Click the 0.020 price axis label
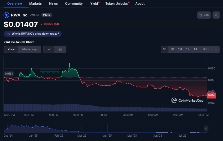The image size is (223, 141). 212,68
